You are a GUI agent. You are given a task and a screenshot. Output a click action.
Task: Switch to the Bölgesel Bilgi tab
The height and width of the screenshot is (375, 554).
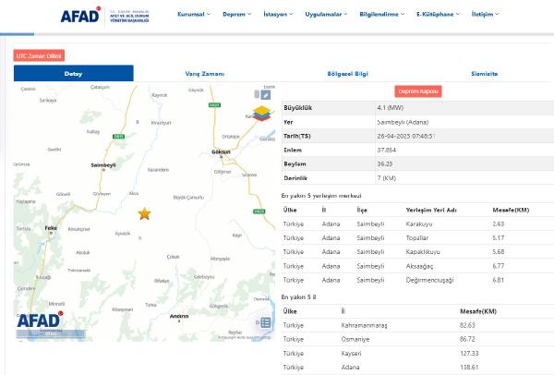(x=347, y=73)
